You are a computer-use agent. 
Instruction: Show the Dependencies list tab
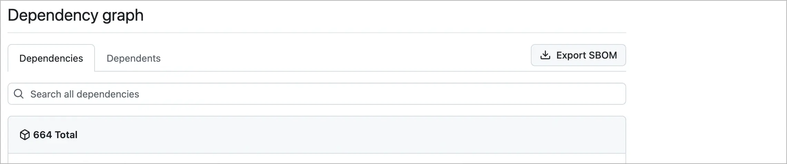tap(51, 58)
